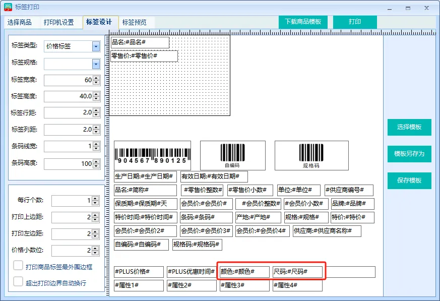This screenshot has width=440, height=301.
Task: Click the app icon in title bar
Action: point(8,7)
